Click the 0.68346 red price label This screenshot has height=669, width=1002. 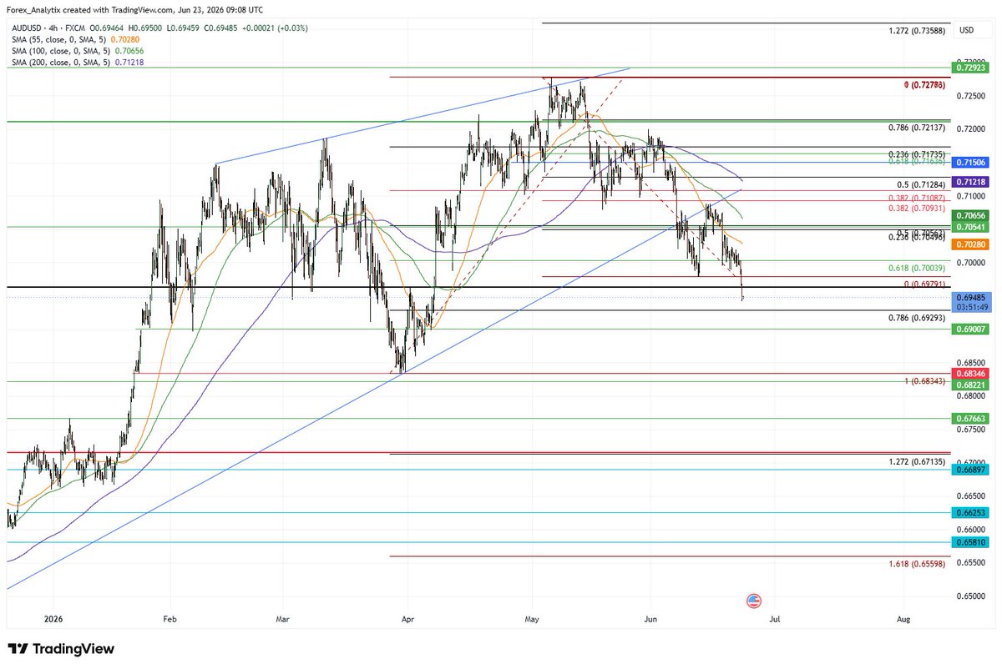971,373
